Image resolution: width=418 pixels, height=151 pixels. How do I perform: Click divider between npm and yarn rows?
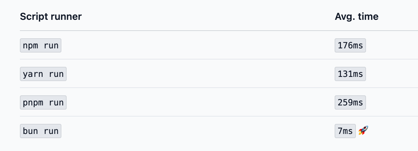[209, 59]
